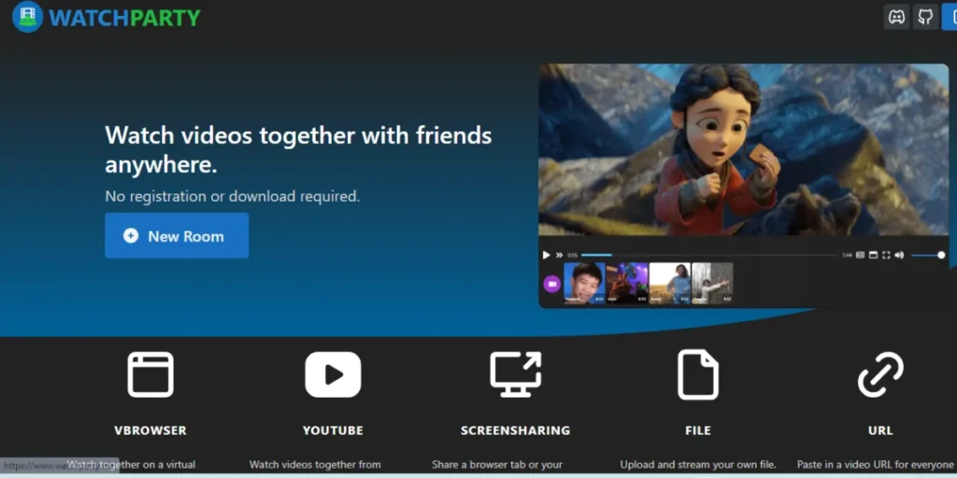Play the preview video
The width and height of the screenshot is (957, 478).
pos(547,255)
